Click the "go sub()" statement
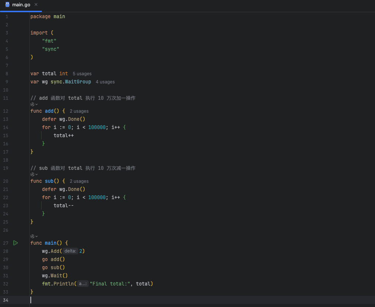375x307 pixels. click(53, 268)
